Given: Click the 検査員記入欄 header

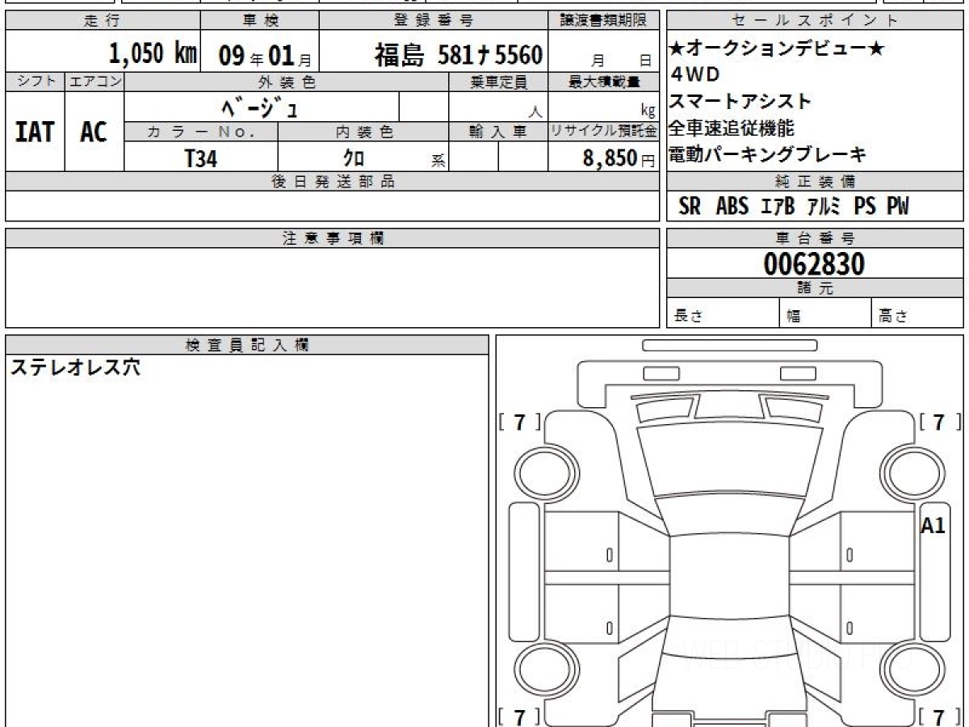Looking at the screenshot, I should pos(247,345).
